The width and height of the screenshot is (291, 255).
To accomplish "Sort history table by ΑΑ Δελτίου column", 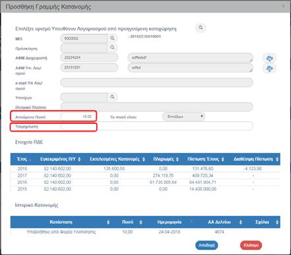I will click(x=219, y=222).
